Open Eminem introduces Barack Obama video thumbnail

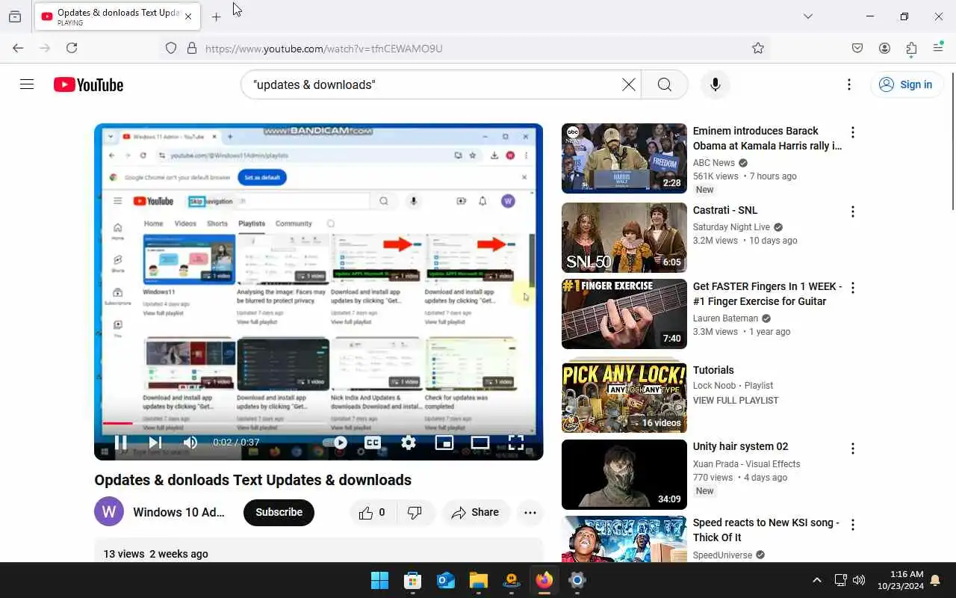(x=624, y=158)
